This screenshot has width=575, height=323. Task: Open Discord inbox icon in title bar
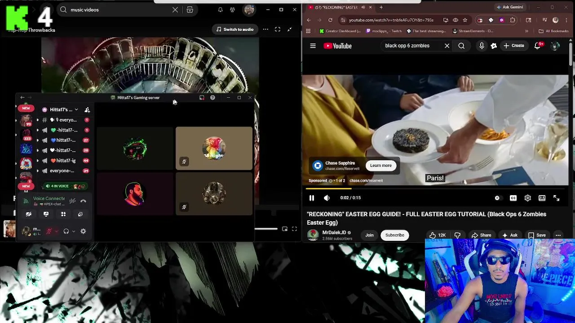(x=202, y=98)
